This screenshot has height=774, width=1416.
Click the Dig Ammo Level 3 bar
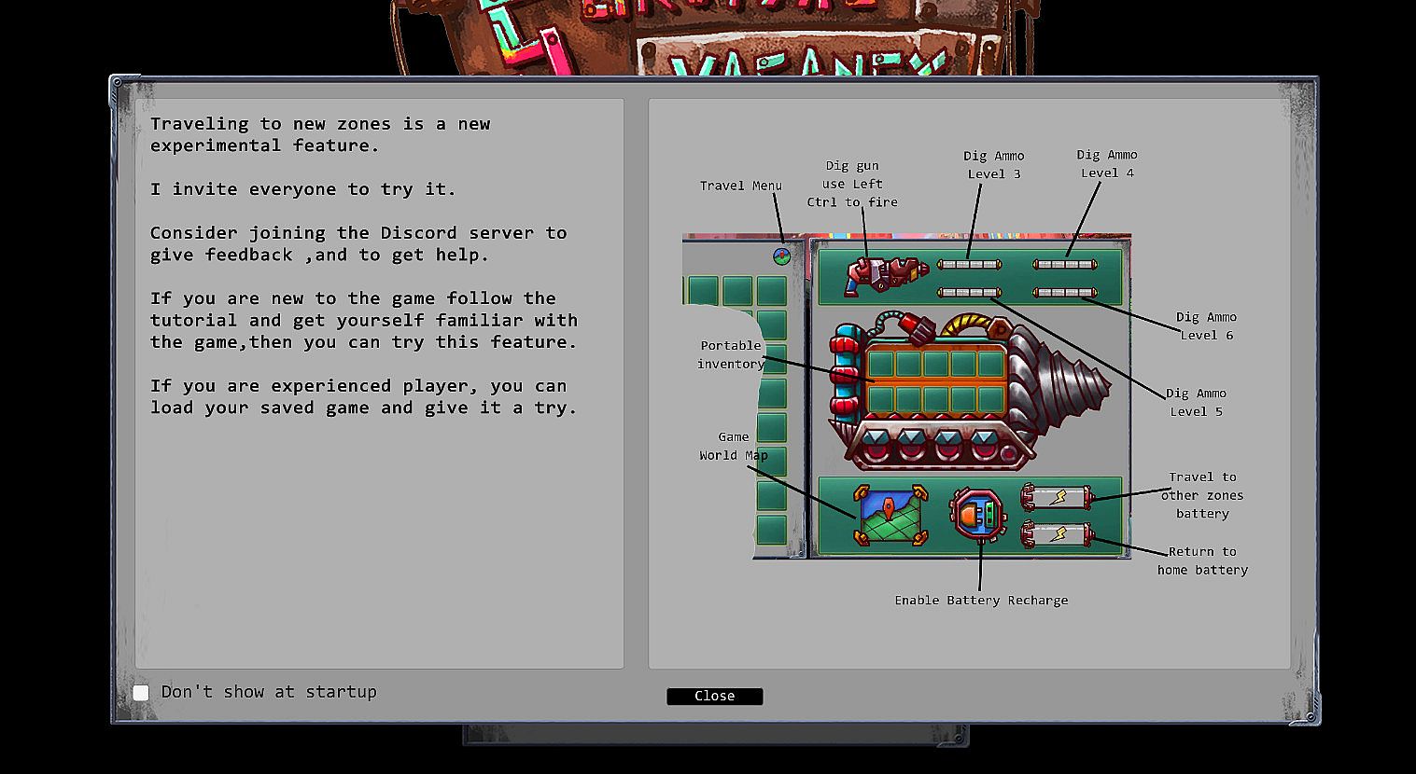[x=969, y=265]
